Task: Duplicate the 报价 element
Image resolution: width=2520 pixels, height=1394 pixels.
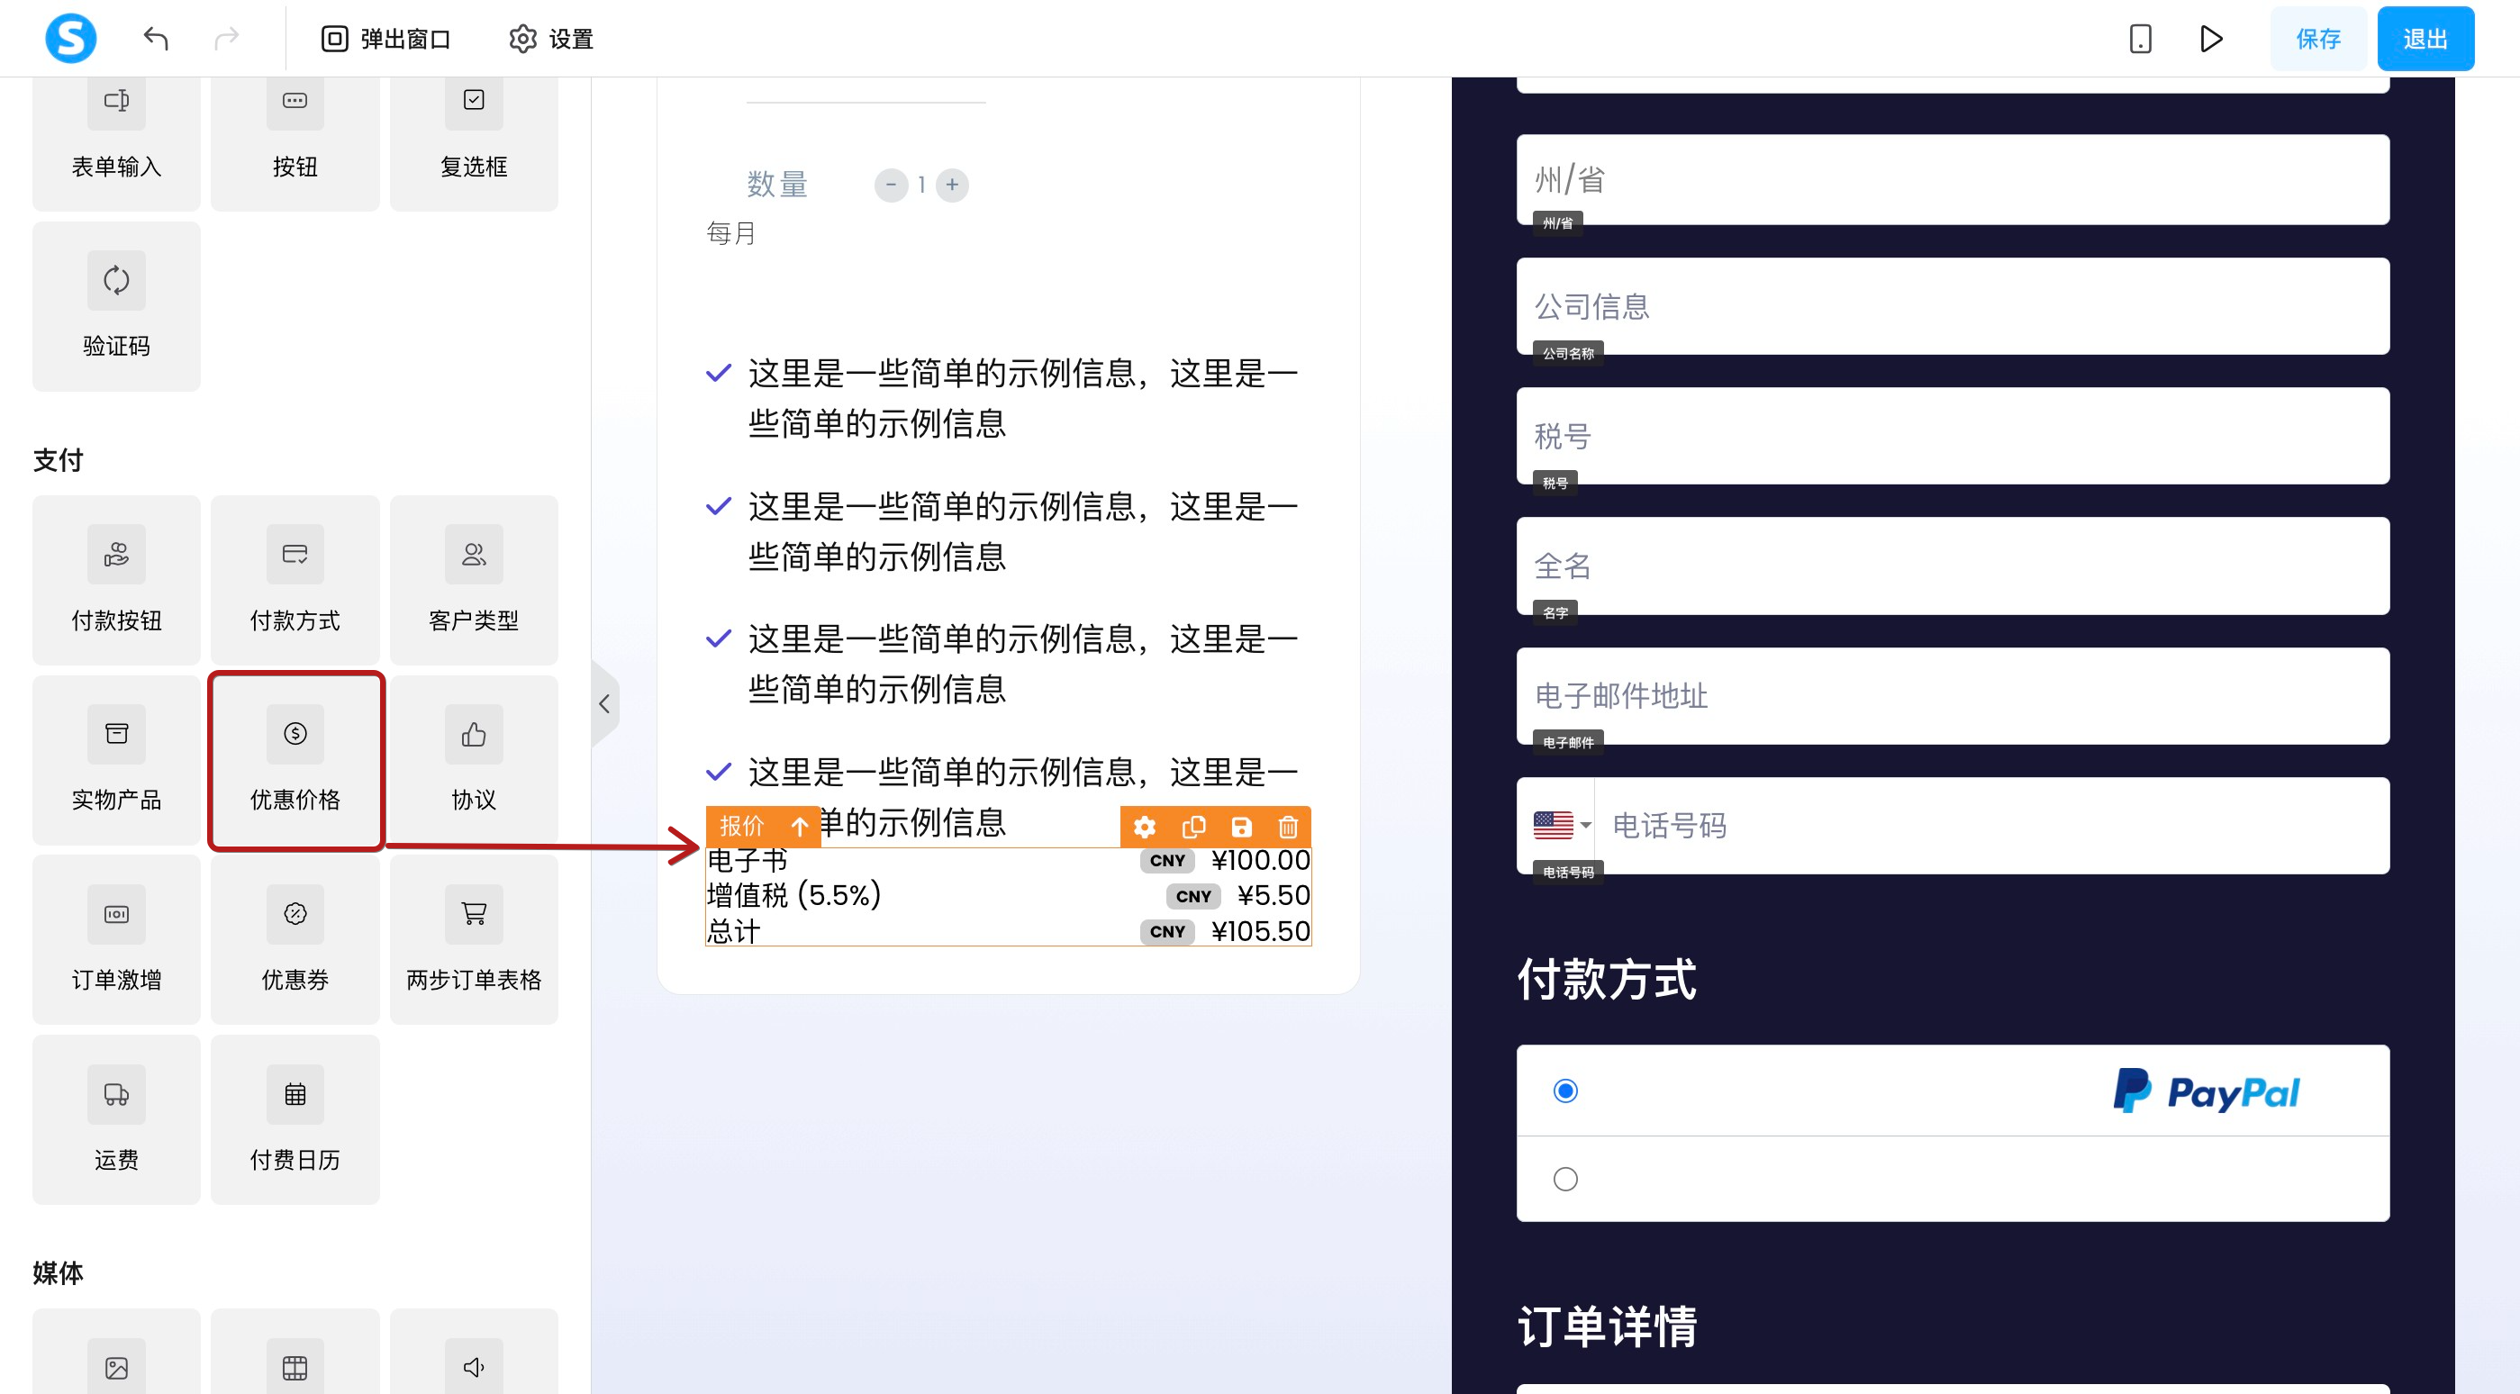Action: tap(1192, 827)
